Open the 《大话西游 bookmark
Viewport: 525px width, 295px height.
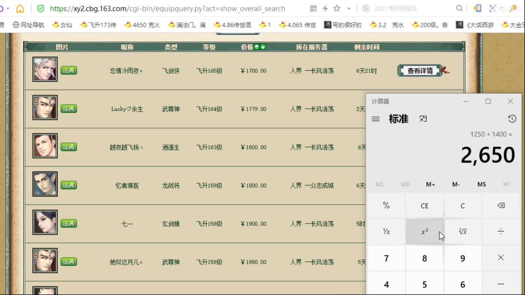(x=475, y=25)
